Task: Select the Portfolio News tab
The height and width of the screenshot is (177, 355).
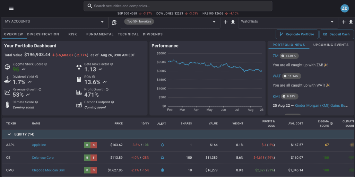Action: (289, 45)
